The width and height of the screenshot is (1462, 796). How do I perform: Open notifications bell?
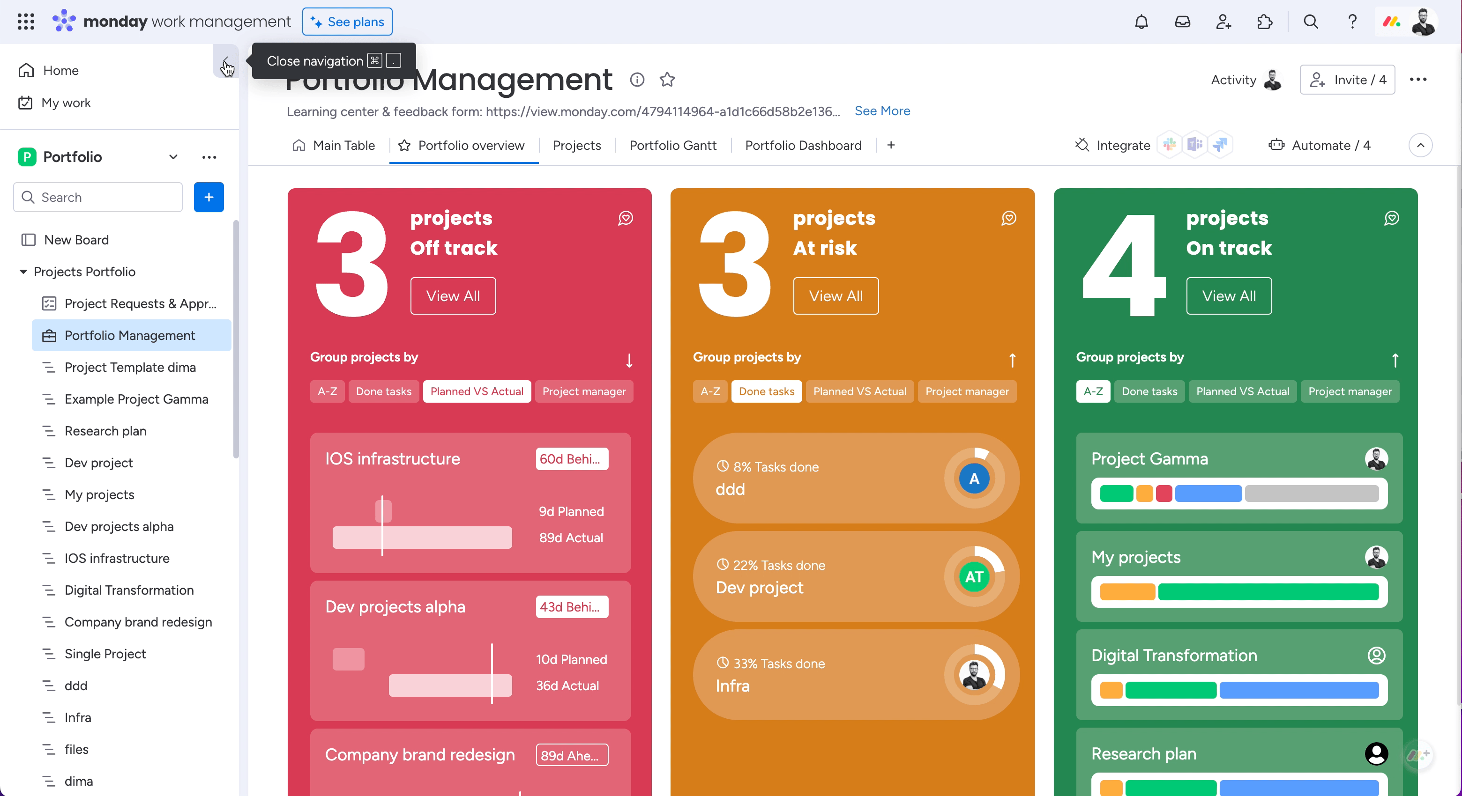pyautogui.click(x=1141, y=22)
